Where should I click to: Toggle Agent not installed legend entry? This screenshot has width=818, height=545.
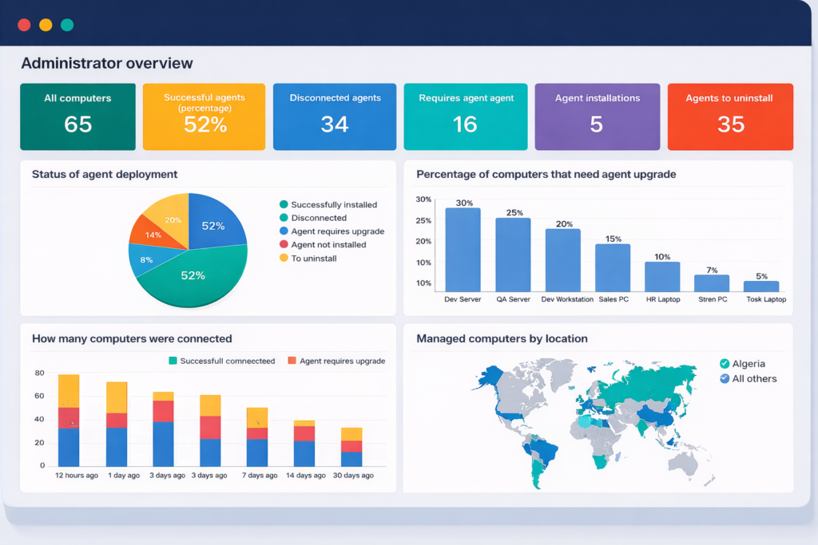284,245
